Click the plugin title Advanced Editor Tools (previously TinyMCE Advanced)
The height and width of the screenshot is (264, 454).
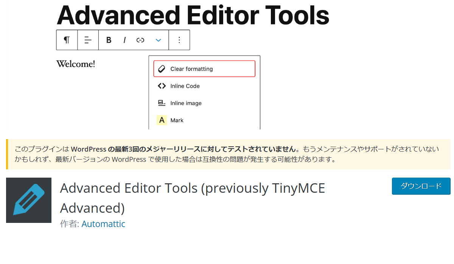pyautogui.click(x=193, y=198)
